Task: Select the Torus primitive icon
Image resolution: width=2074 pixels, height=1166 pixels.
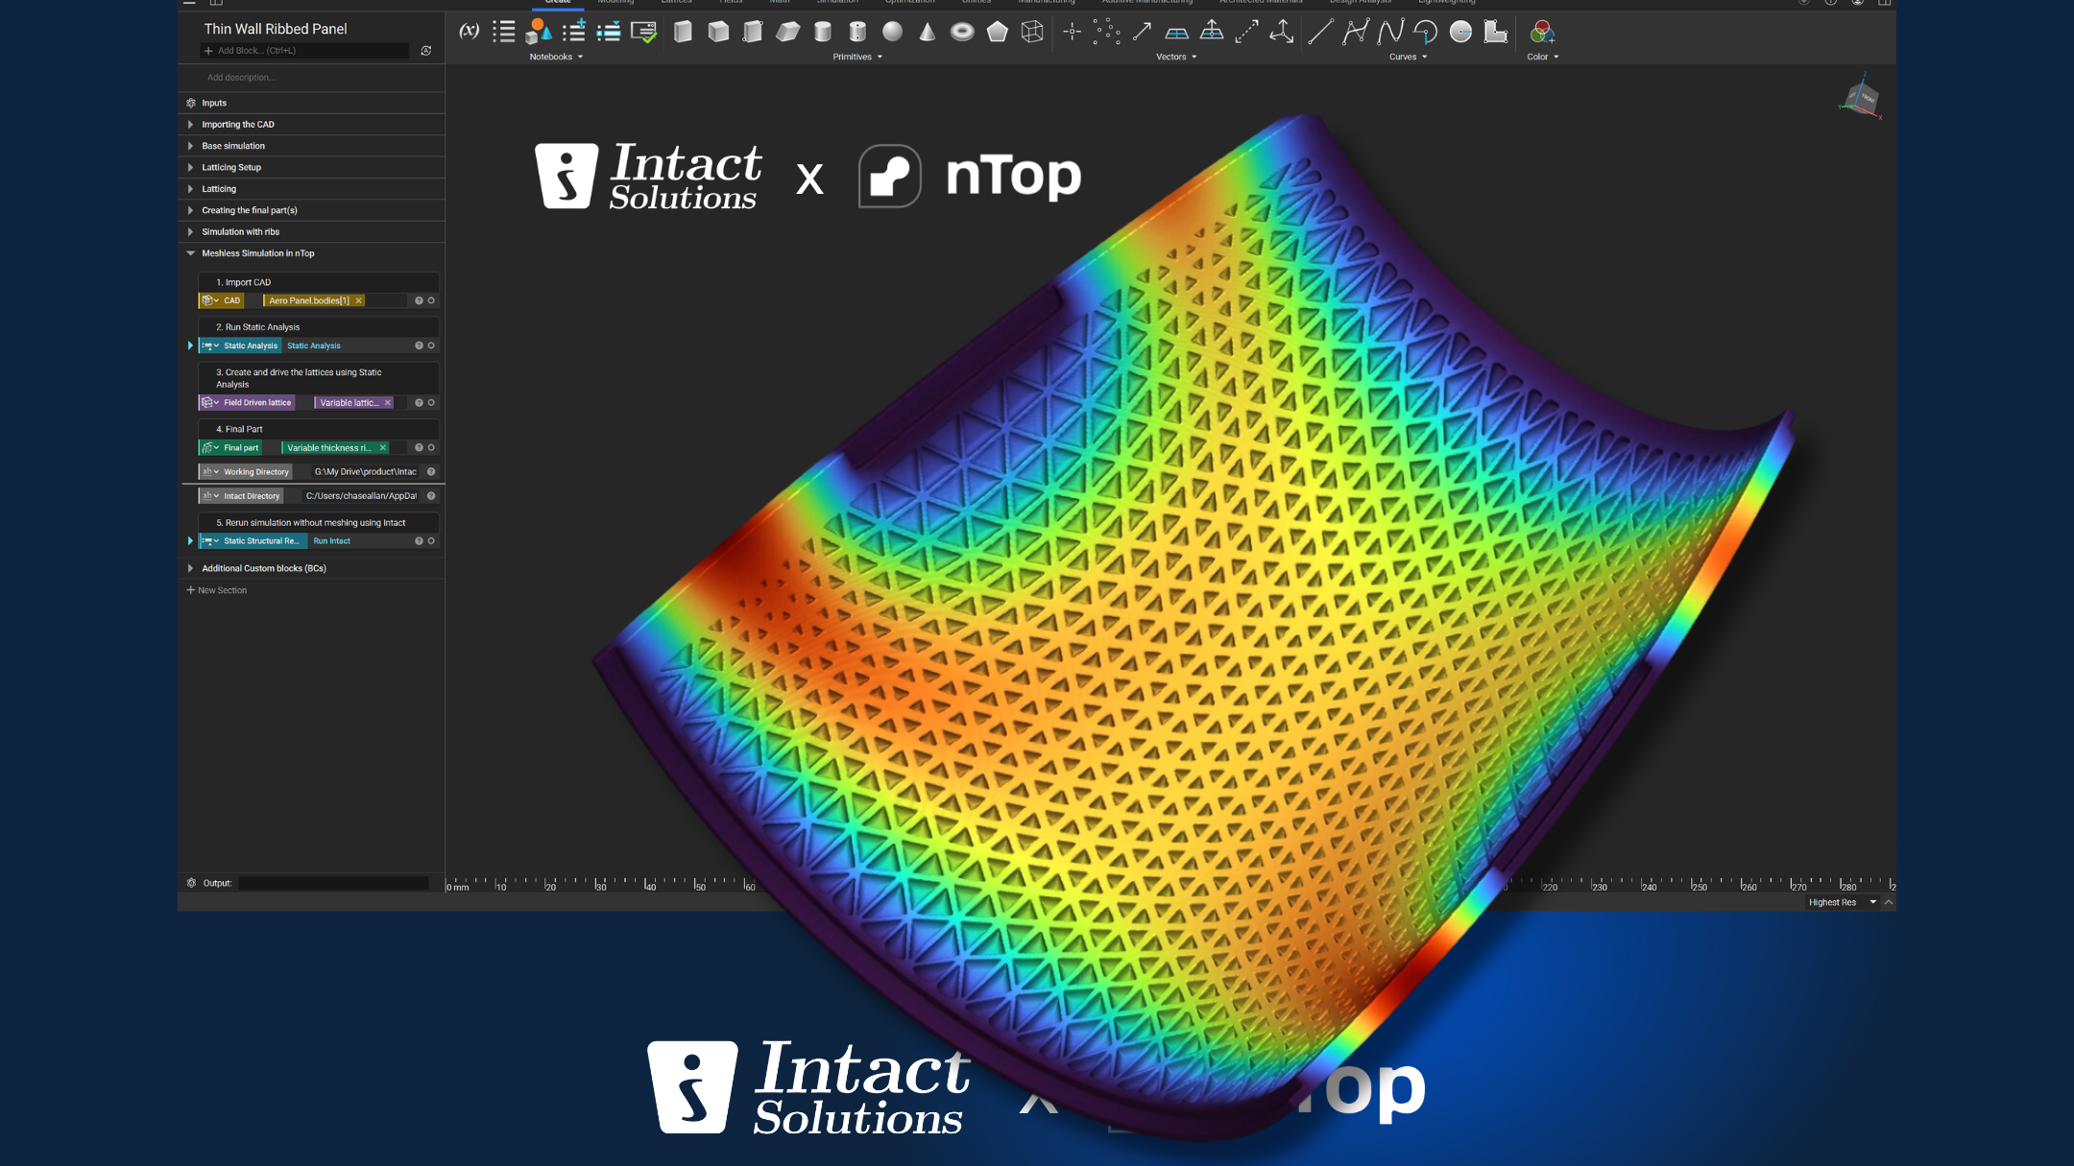Action: click(x=962, y=32)
